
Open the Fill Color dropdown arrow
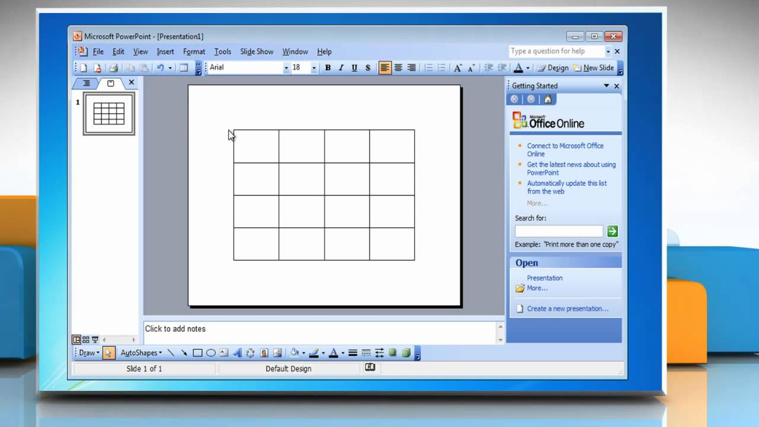[303, 353]
